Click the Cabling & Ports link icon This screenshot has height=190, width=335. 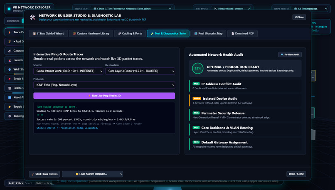[x=120, y=34]
